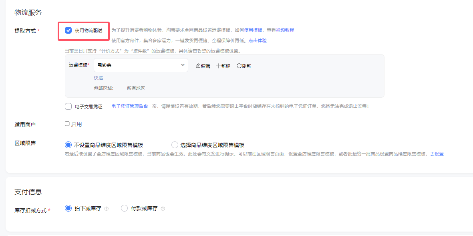The image size is (473, 236).
Task: Click the 库存扣减方式 field label
Action: click(x=30, y=210)
